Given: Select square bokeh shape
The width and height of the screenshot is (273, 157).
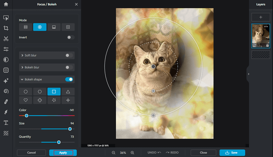Looking at the screenshot, I should pyautogui.click(x=54, y=91).
